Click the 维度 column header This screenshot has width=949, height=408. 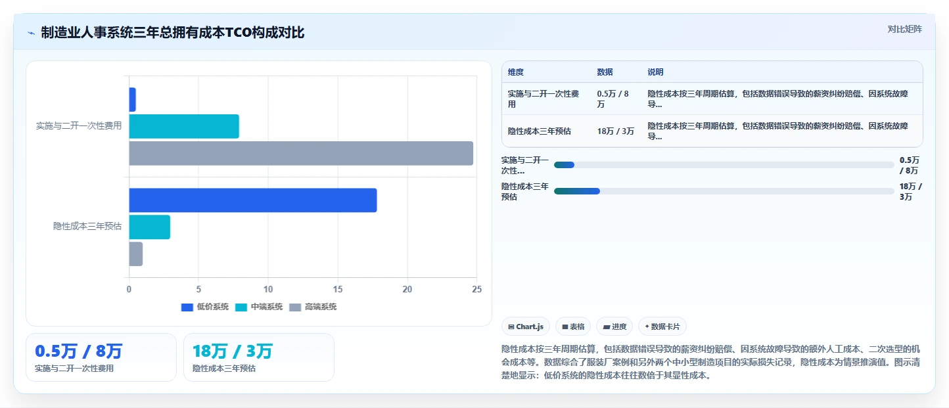point(516,72)
